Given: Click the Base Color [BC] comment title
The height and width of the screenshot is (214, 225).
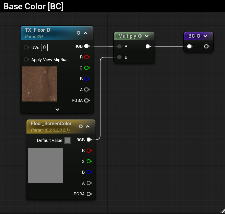Looking at the screenshot, I should click(34, 6).
